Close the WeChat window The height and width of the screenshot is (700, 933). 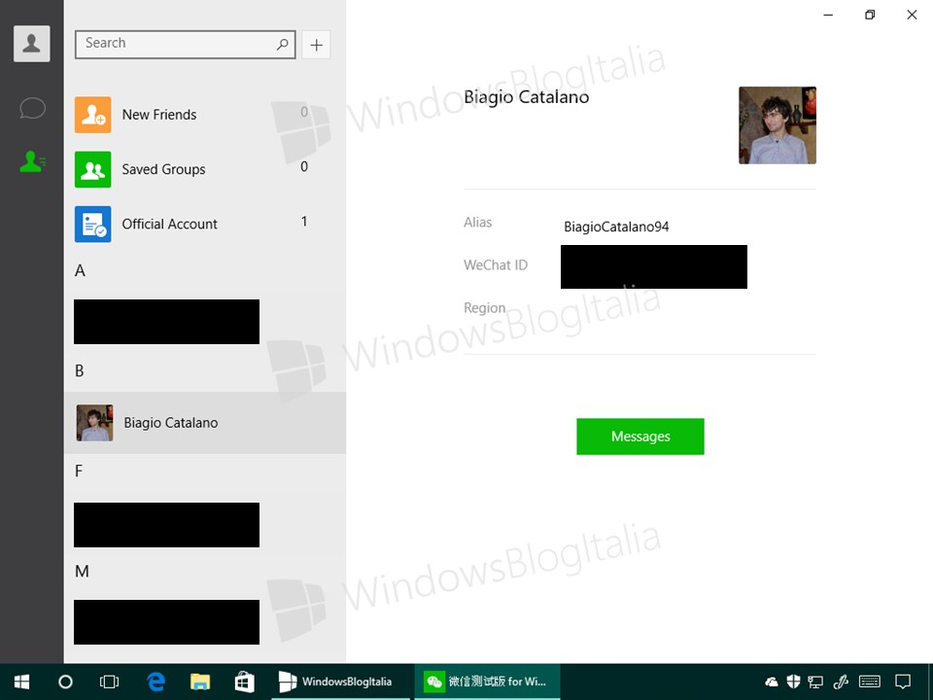[912, 15]
